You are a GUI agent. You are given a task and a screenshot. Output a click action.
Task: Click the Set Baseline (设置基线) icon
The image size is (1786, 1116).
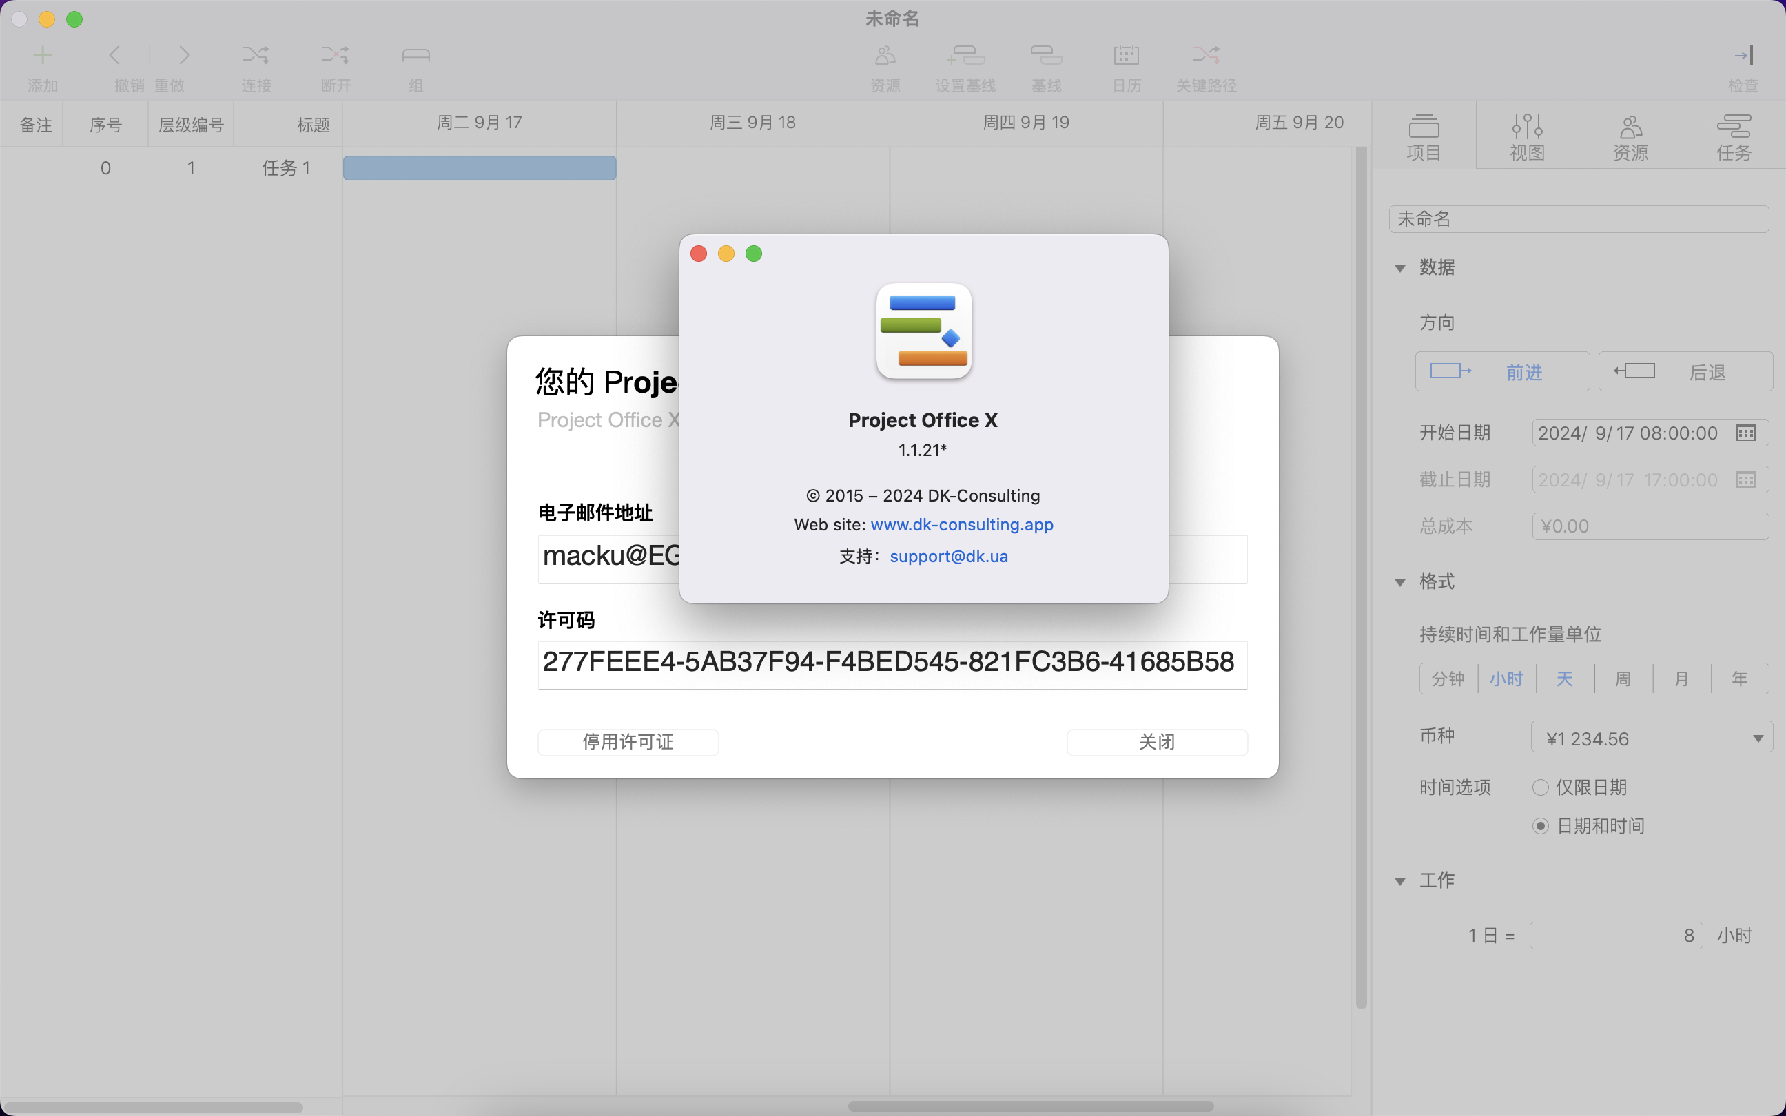(x=965, y=55)
